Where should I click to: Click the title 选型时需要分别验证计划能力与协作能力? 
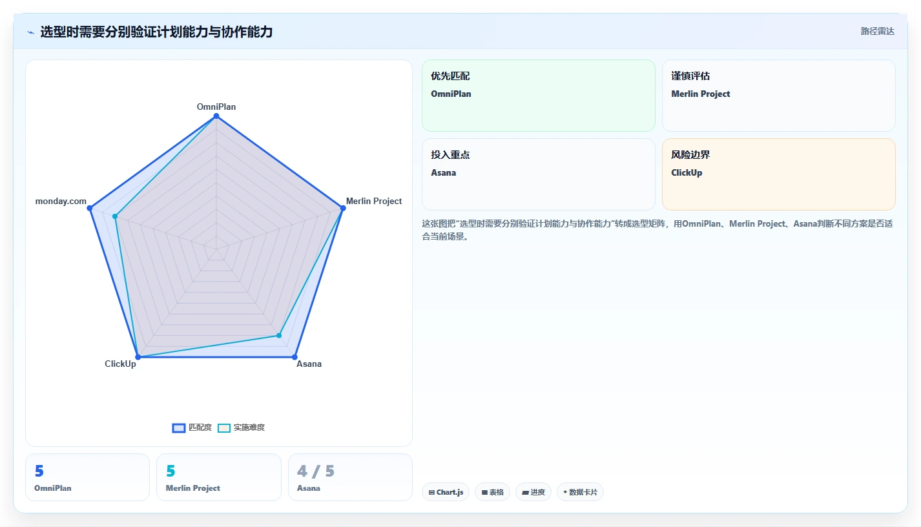pyautogui.click(x=156, y=32)
